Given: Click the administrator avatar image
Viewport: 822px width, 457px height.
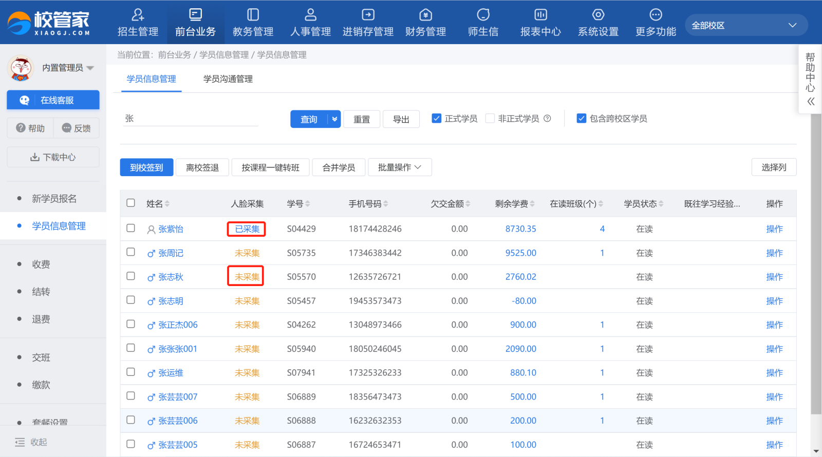Looking at the screenshot, I should [x=21, y=68].
